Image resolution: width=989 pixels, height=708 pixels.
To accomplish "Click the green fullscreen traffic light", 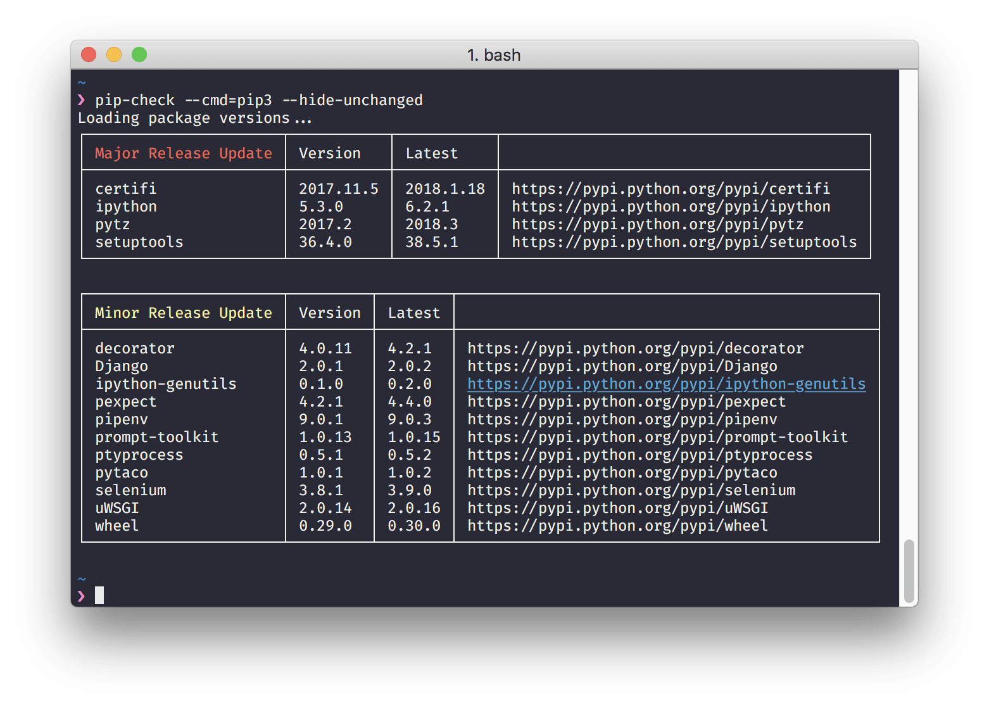I will [139, 54].
